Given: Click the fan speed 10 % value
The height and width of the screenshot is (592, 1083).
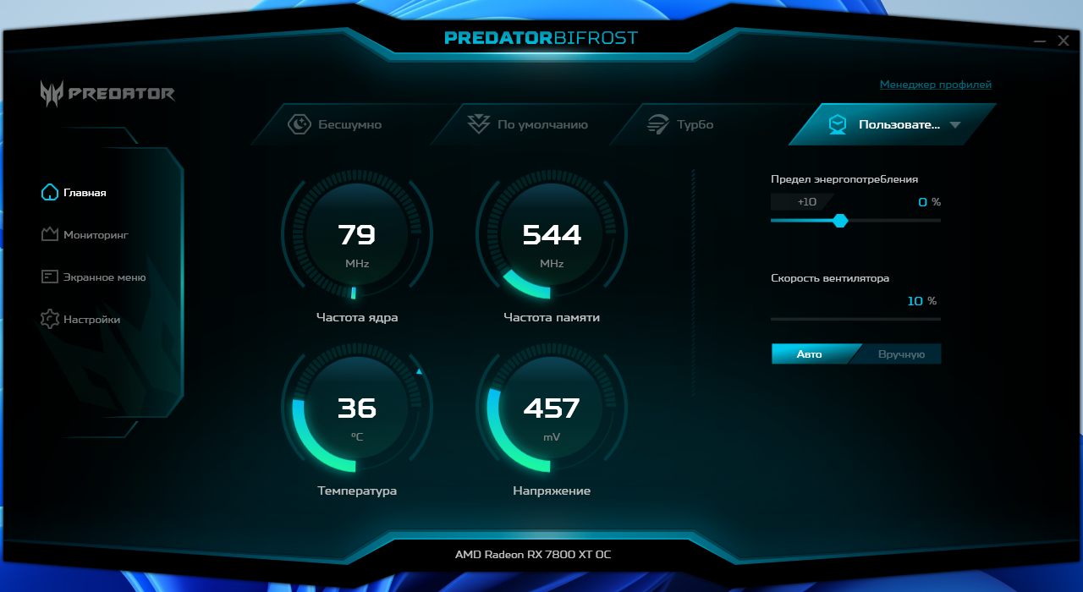Looking at the screenshot, I should click(x=921, y=301).
